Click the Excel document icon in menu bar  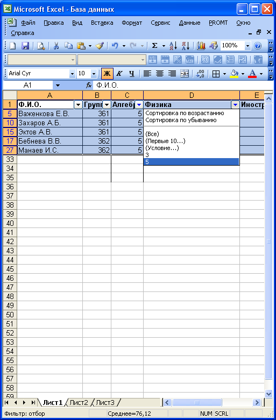click(x=12, y=23)
